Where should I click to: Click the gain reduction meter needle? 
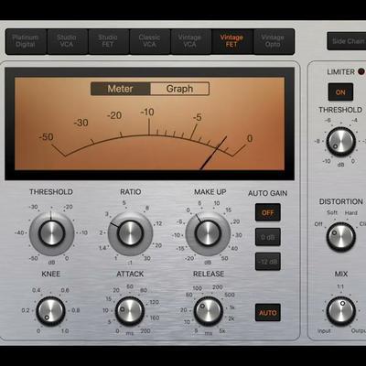click(x=213, y=153)
